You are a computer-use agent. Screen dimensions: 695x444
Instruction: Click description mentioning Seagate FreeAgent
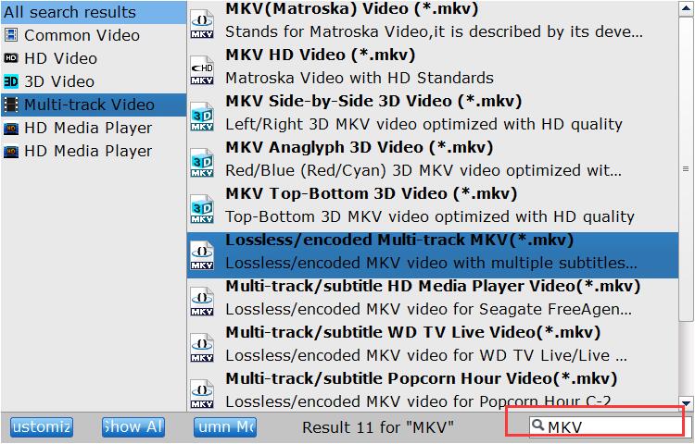coord(429,309)
